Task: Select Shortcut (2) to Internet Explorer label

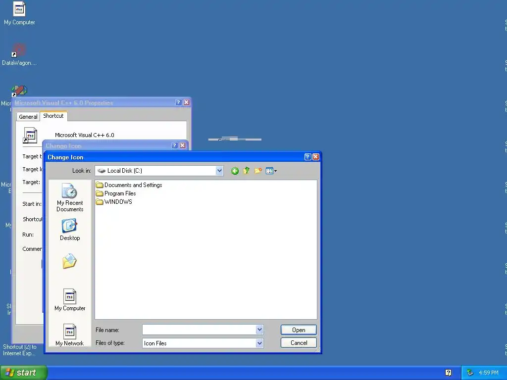Action: 19,350
